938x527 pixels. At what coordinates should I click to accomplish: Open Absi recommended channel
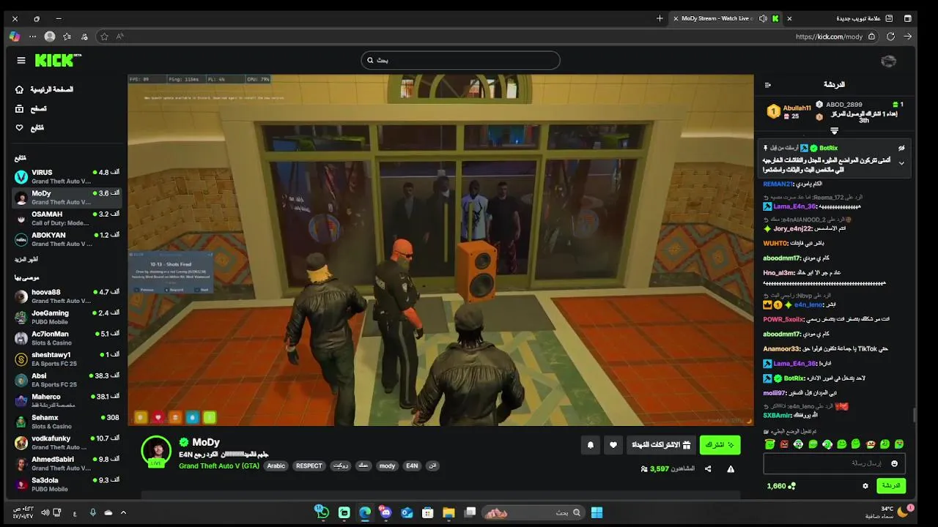(x=67, y=380)
